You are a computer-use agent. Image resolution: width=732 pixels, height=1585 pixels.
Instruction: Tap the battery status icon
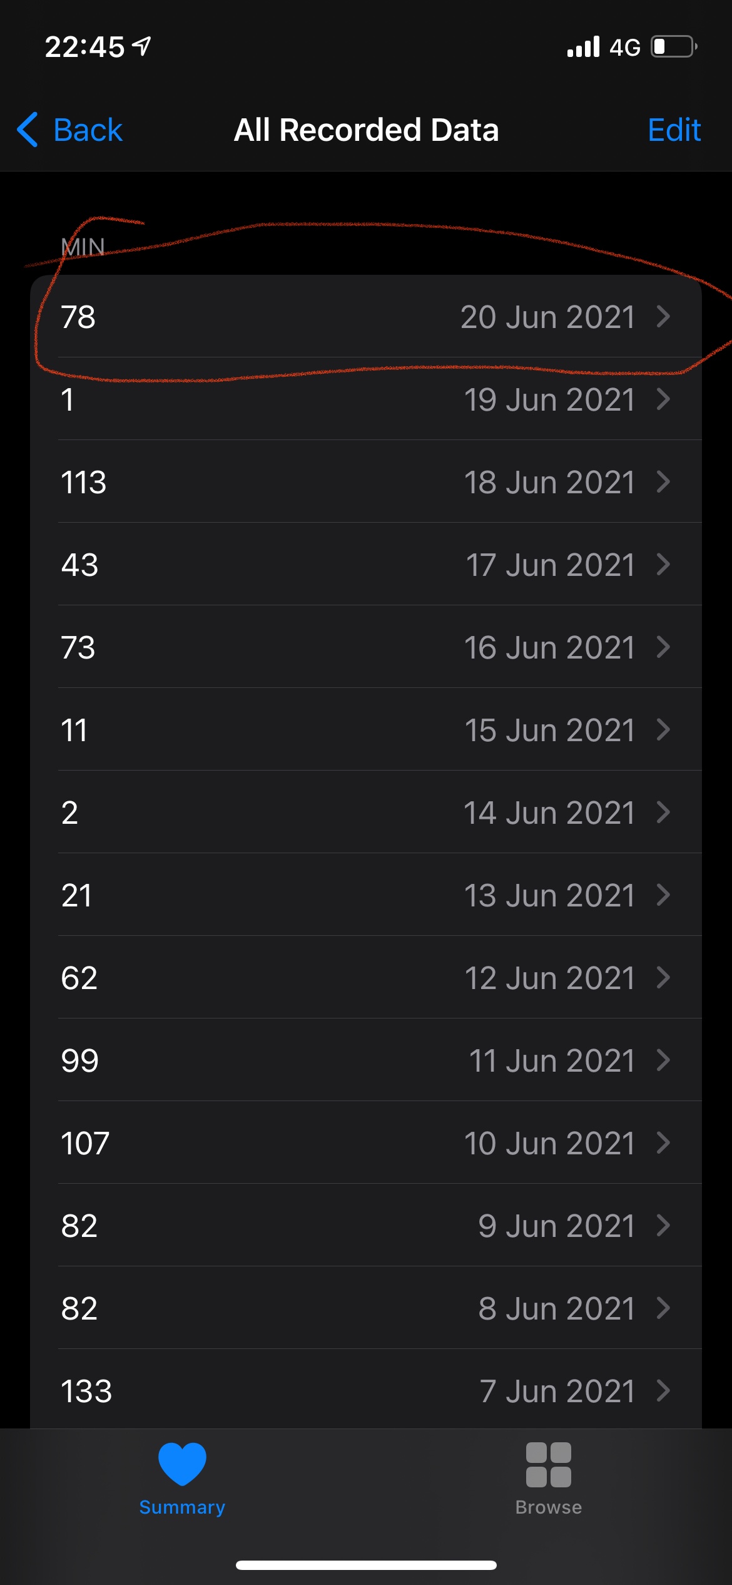click(674, 47)
